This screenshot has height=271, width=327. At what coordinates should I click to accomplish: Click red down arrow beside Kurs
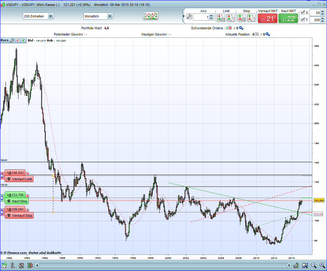[x=18, y=40]
